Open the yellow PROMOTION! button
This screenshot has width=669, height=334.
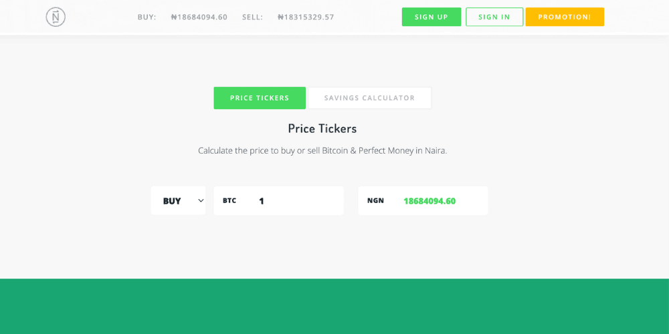[x=565, y=17]
